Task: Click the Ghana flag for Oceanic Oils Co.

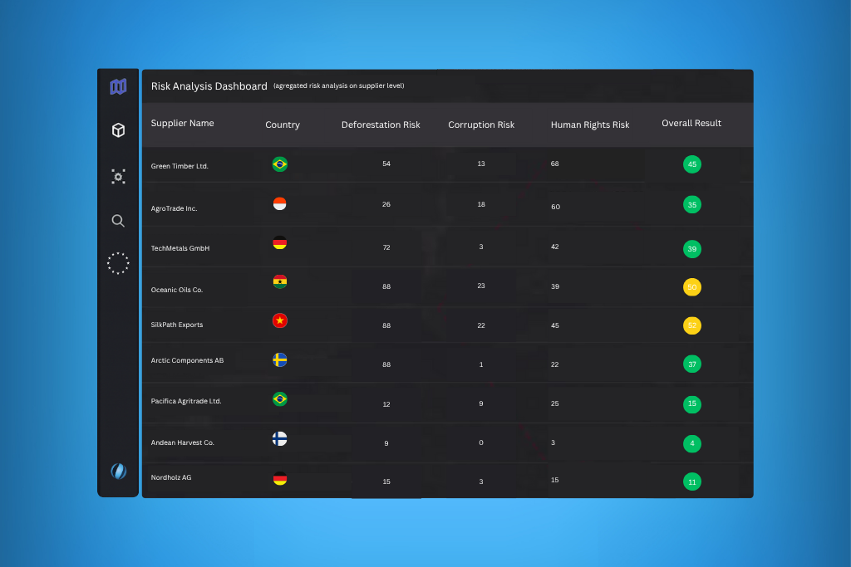Action: pyautogui.click(x=280, y=281)
